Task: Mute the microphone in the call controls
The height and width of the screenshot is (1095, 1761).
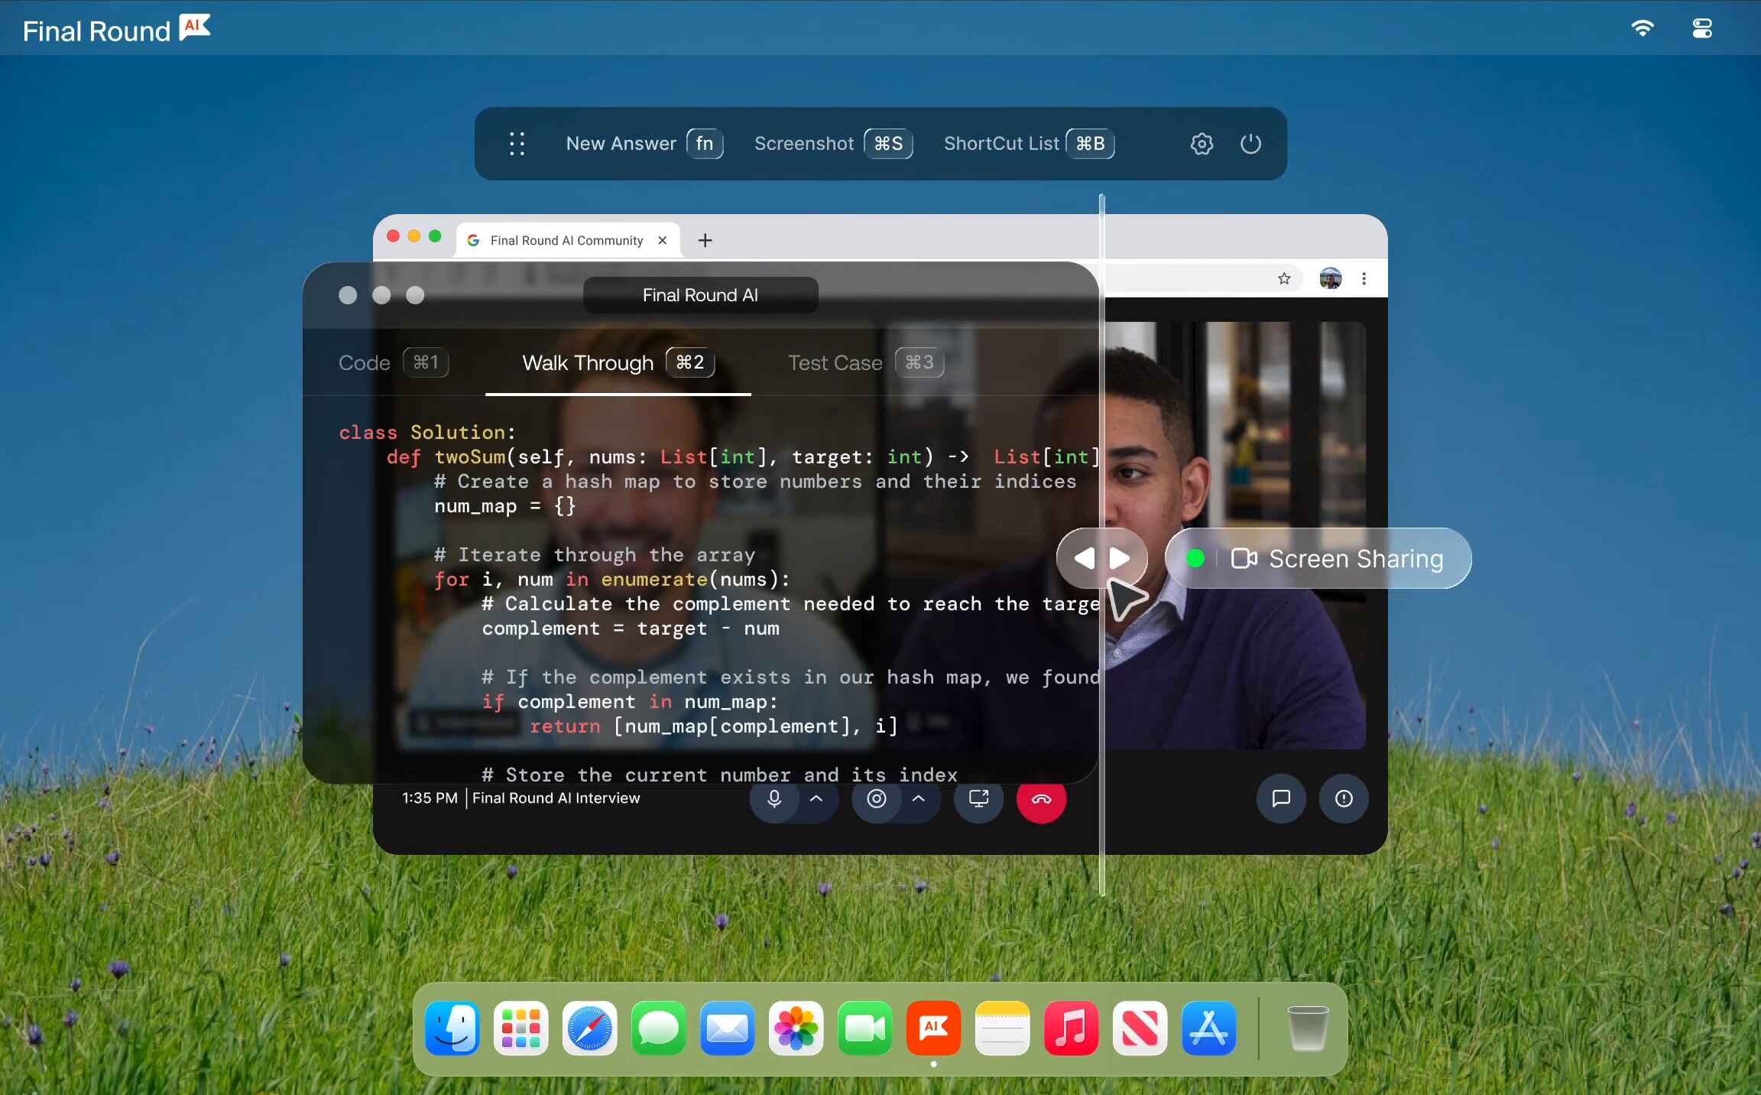Action: coord(774,800)
